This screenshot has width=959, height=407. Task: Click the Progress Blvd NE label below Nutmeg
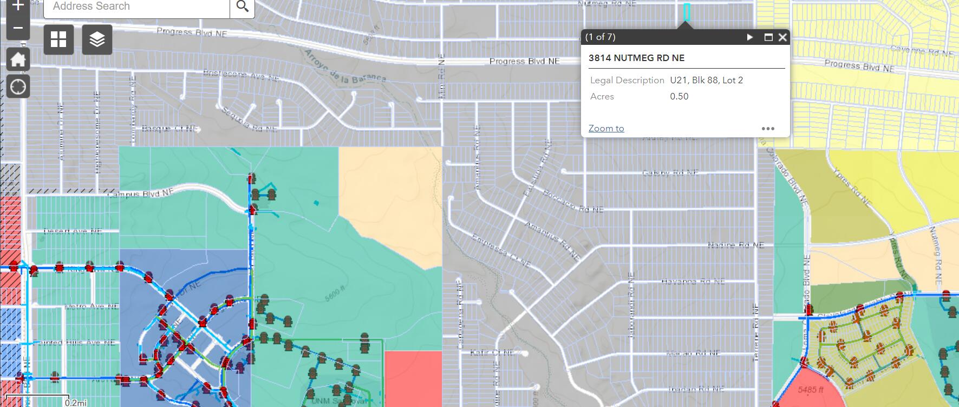(x=524, y=61)
